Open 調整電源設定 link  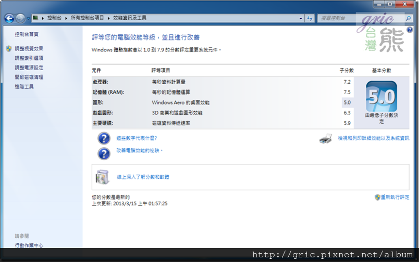point(29,68)
